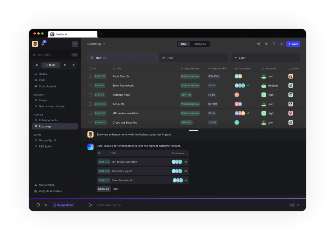Check the MPI review workflow row checkbox

click(x=90, y=113)
